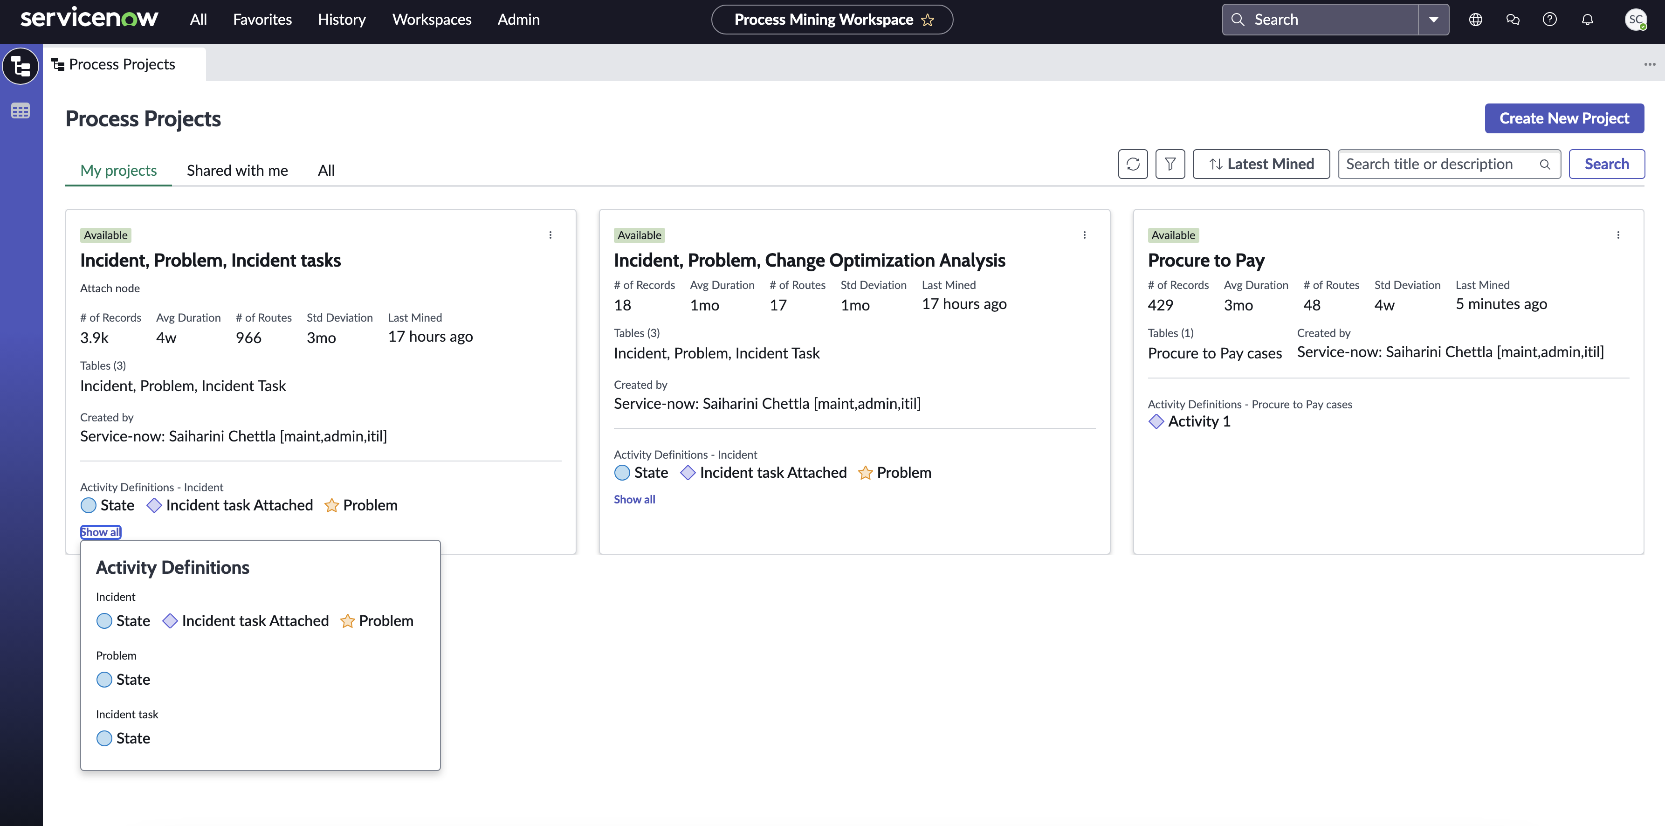Open the filter funnel button
Image resolution: width=1665 pixels, height=826 pixels.
(x=1170, y=164)
